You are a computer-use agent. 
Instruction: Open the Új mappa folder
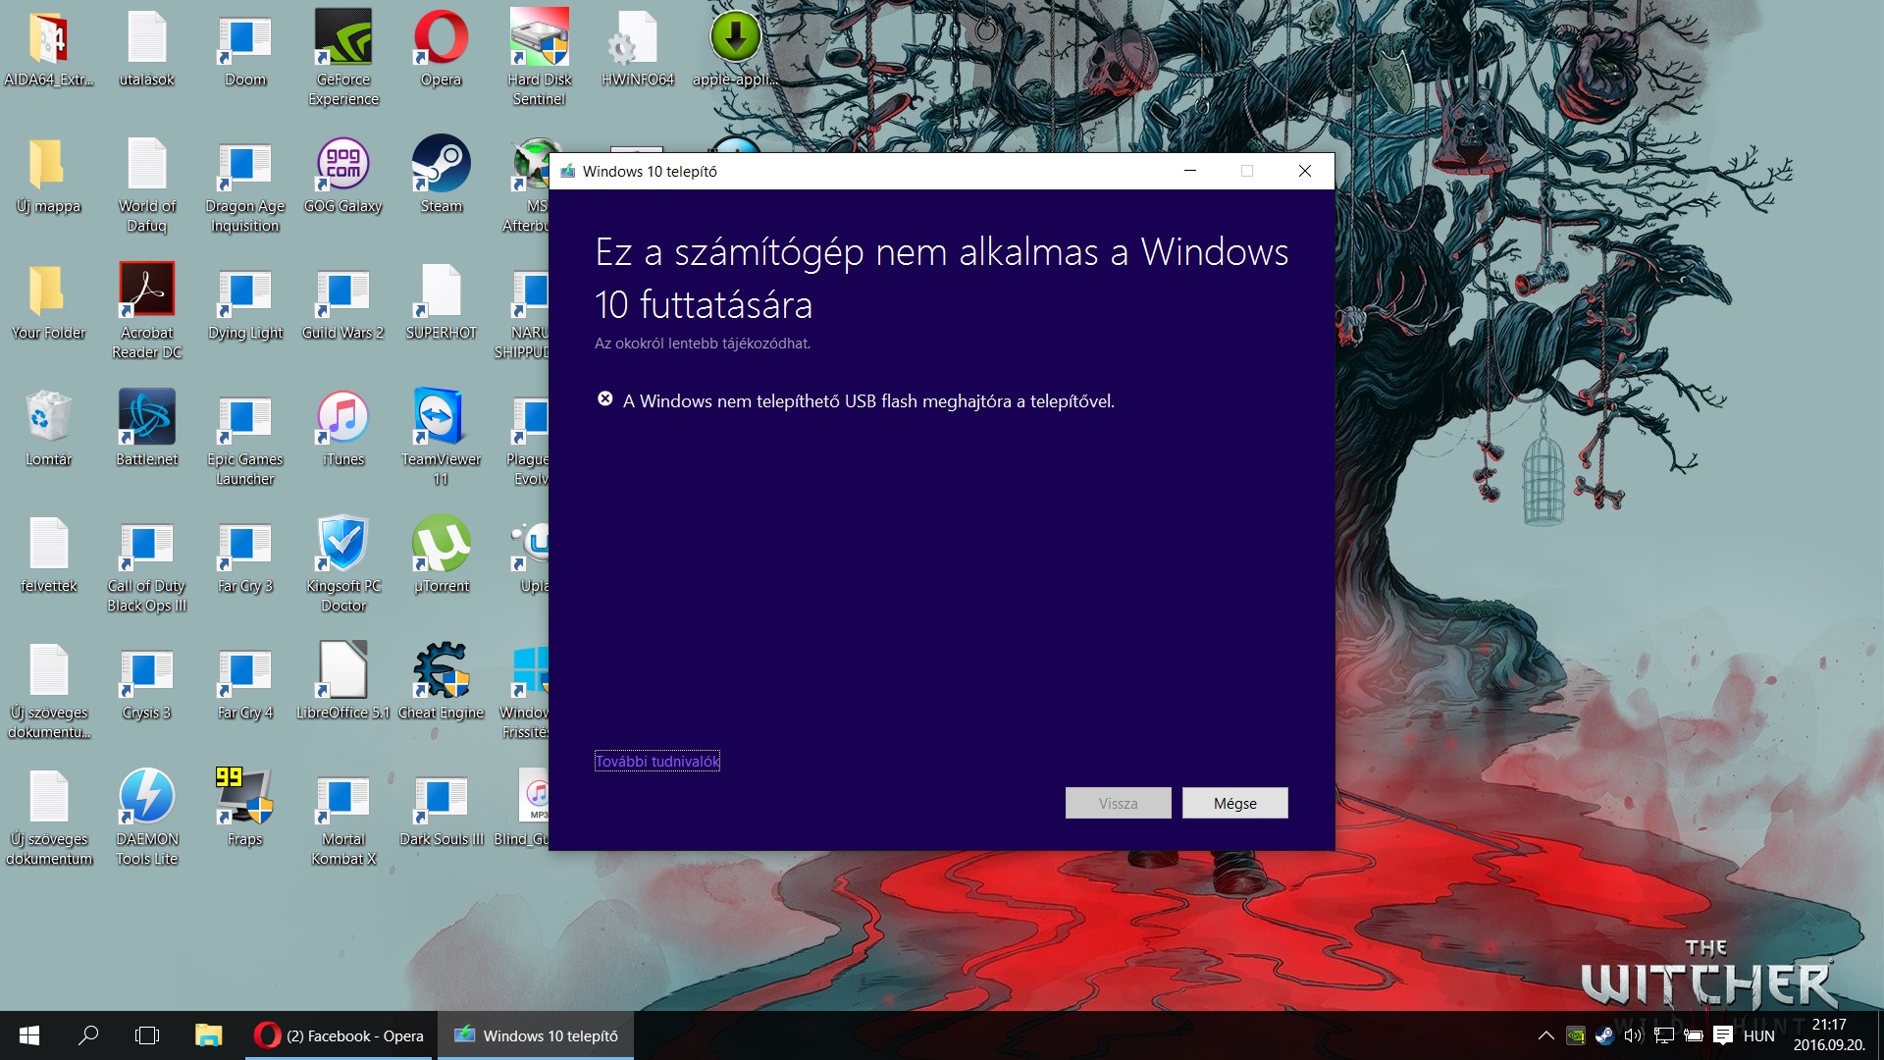pos(48,177)
